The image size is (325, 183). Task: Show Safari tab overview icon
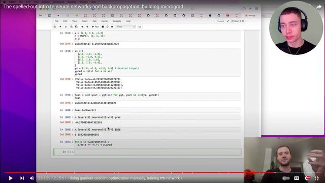tap(256, 9)
